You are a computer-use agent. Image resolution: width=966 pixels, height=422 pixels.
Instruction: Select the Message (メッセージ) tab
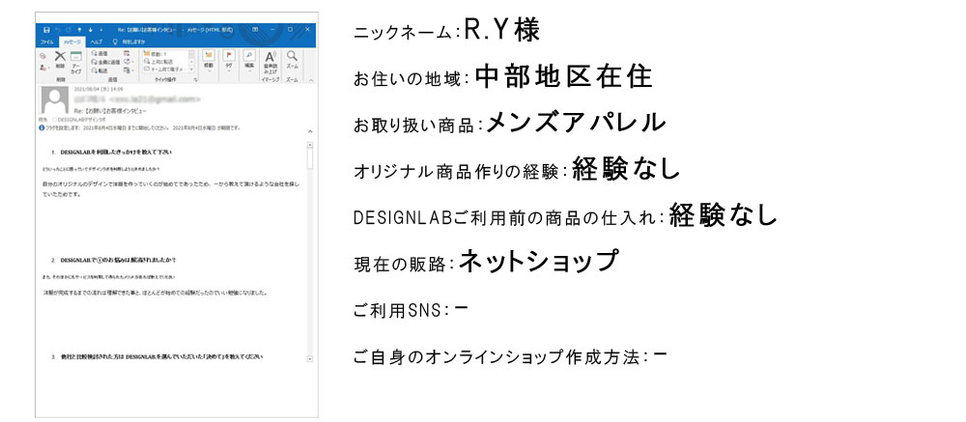point(72,43)
